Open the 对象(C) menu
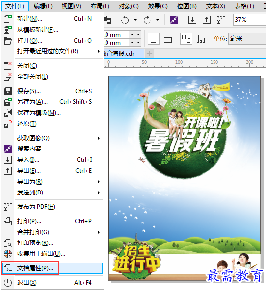Image resolution: width=267 pixels, height=291 pixels. click(x=129, y=6)
